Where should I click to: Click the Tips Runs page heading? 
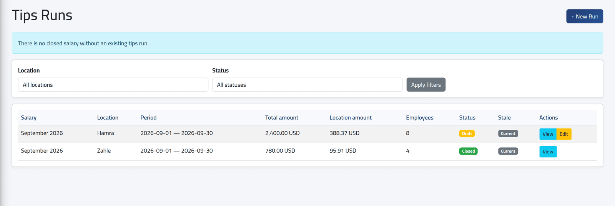[42, 15]
